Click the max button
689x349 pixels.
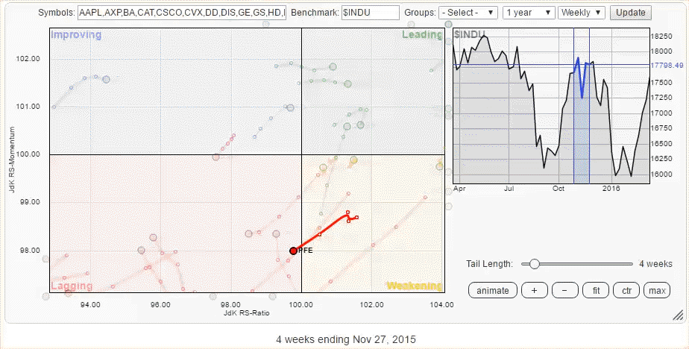657,290
